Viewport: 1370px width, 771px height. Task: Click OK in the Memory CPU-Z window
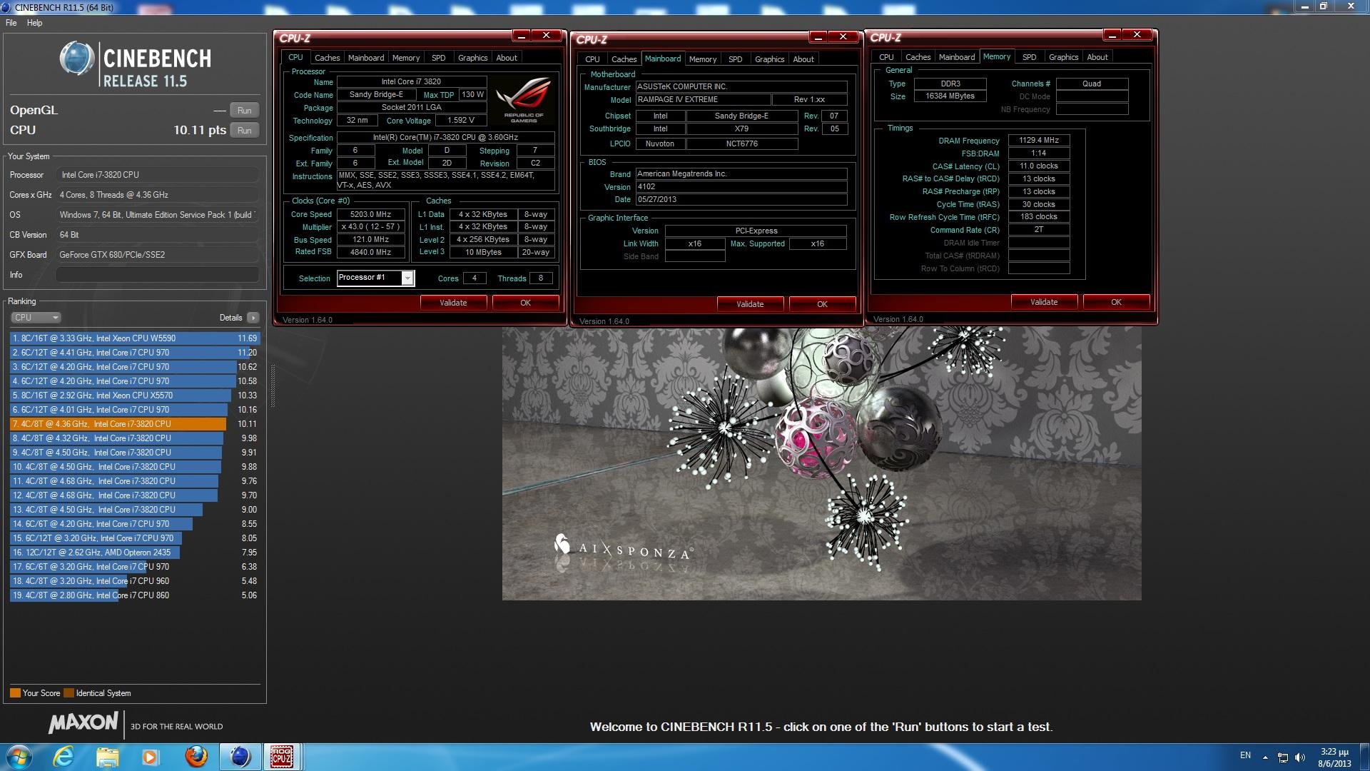(1116, 302)
